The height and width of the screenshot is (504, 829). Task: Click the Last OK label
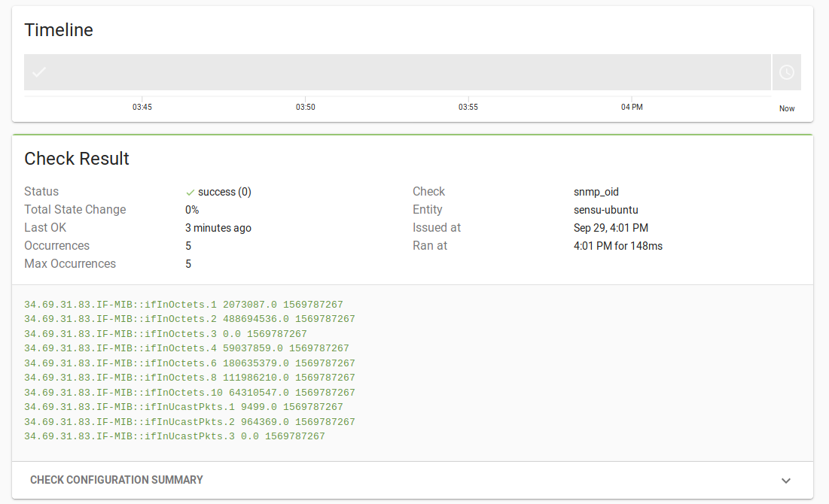tap(45, 228)
